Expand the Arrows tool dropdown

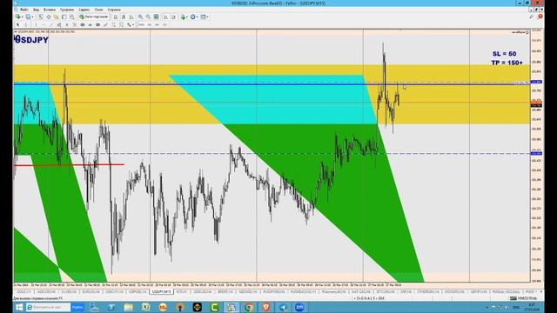pyautogui.click(x=133, y=25)
